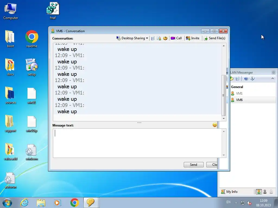Set status to Offline with the white user icon
Screen dimensions: 278x208
pos(271,192)
